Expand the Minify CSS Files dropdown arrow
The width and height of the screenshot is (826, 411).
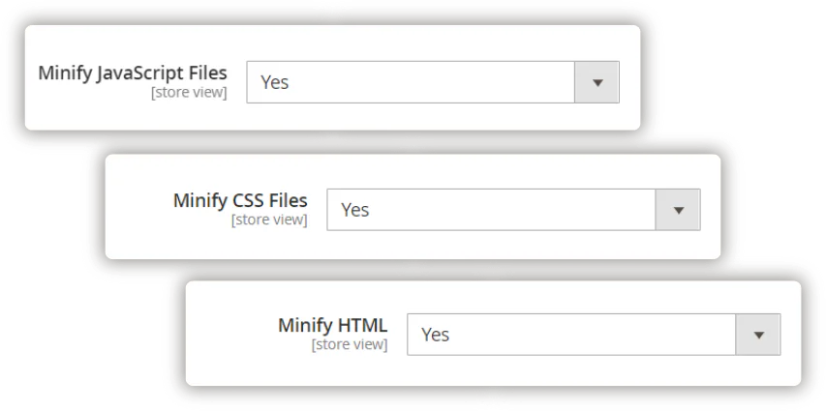(678, 210)
